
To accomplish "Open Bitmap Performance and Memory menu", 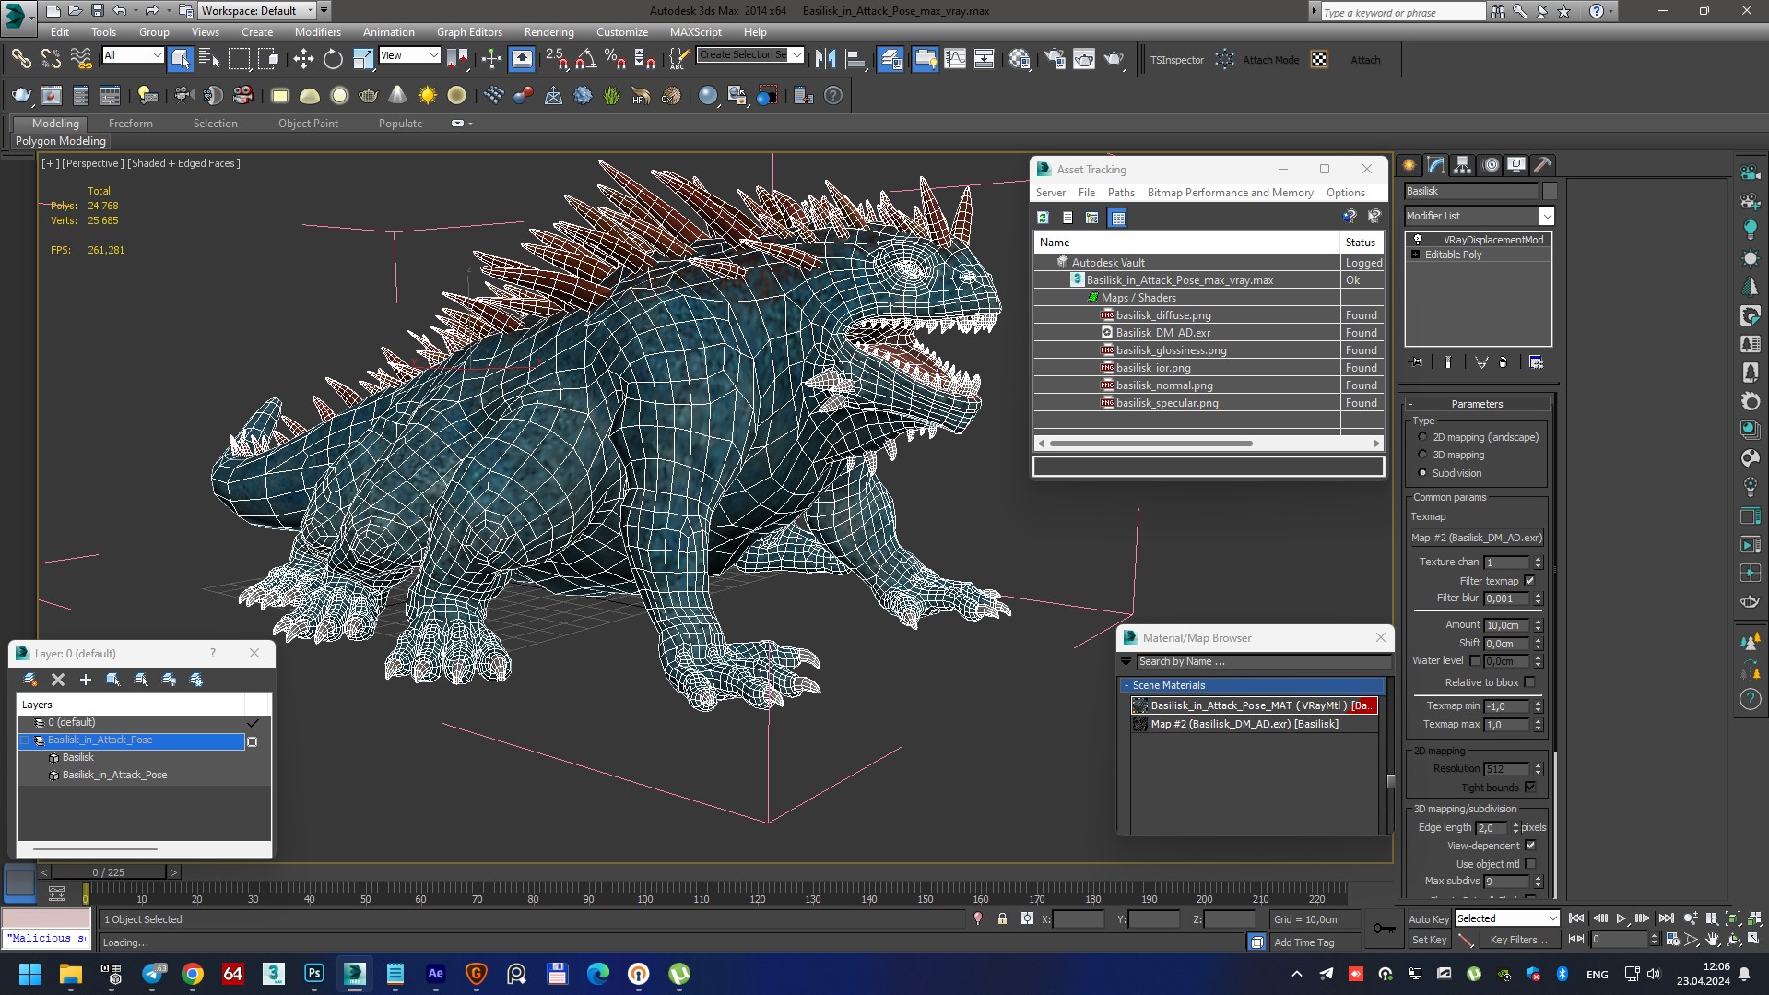I will click(x=1230, y=193).
